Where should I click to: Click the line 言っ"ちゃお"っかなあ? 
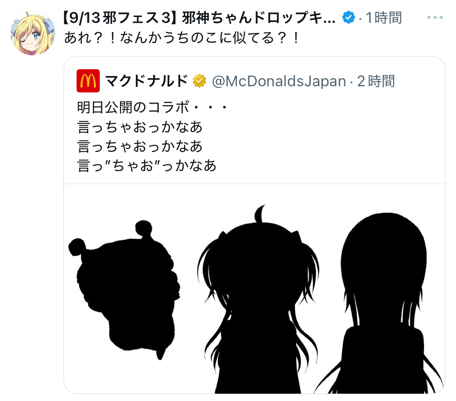(x=147, y=166)
